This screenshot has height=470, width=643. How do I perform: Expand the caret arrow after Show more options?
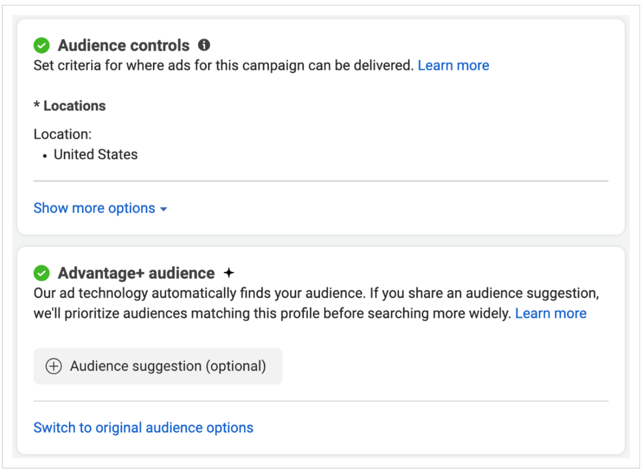tap(164, 209)
